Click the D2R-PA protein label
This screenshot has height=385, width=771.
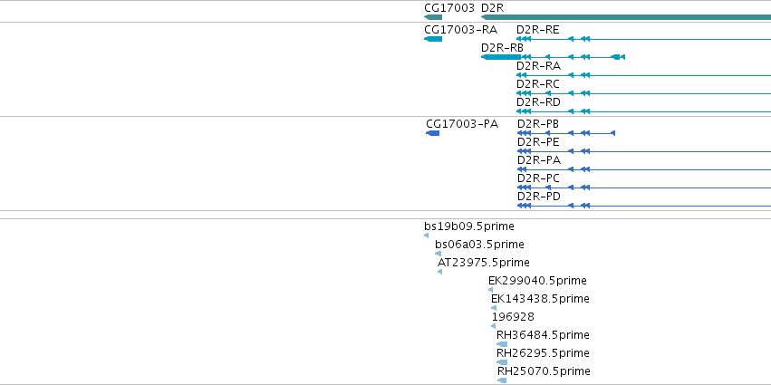point(539,160)
